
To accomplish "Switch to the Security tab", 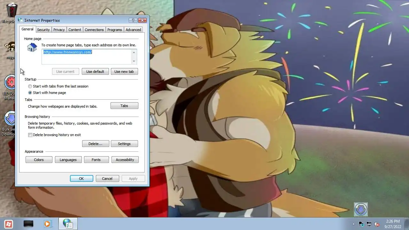I will click(x=43, y=30).
